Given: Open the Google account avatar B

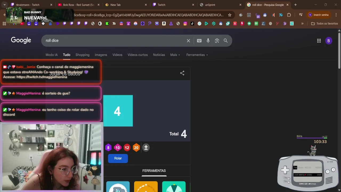Looking at the screenshot, I should pyautogui.click(x=328, y=41).
